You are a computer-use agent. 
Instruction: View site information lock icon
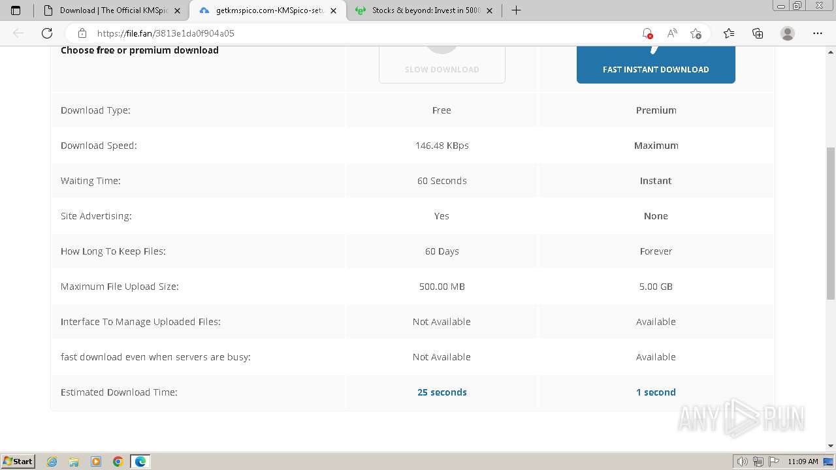pyautogui.click(x=82, y=33)
